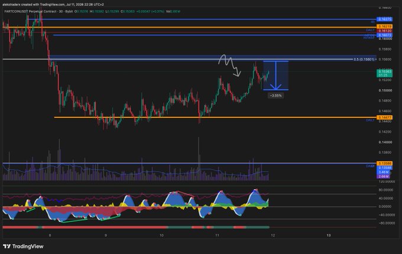This screenshot has width=402, height=254.
Task: Click date 8 on the time axis
Action: coord(50,235)
